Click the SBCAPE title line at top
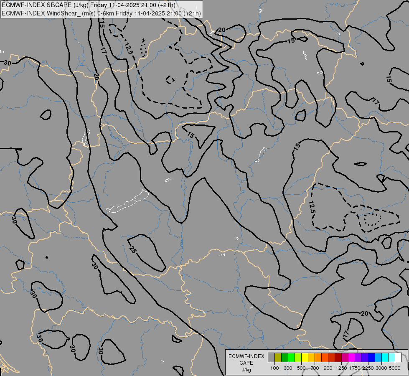The height and width of the screenshot is (376, 409). [x=89, y=5]
